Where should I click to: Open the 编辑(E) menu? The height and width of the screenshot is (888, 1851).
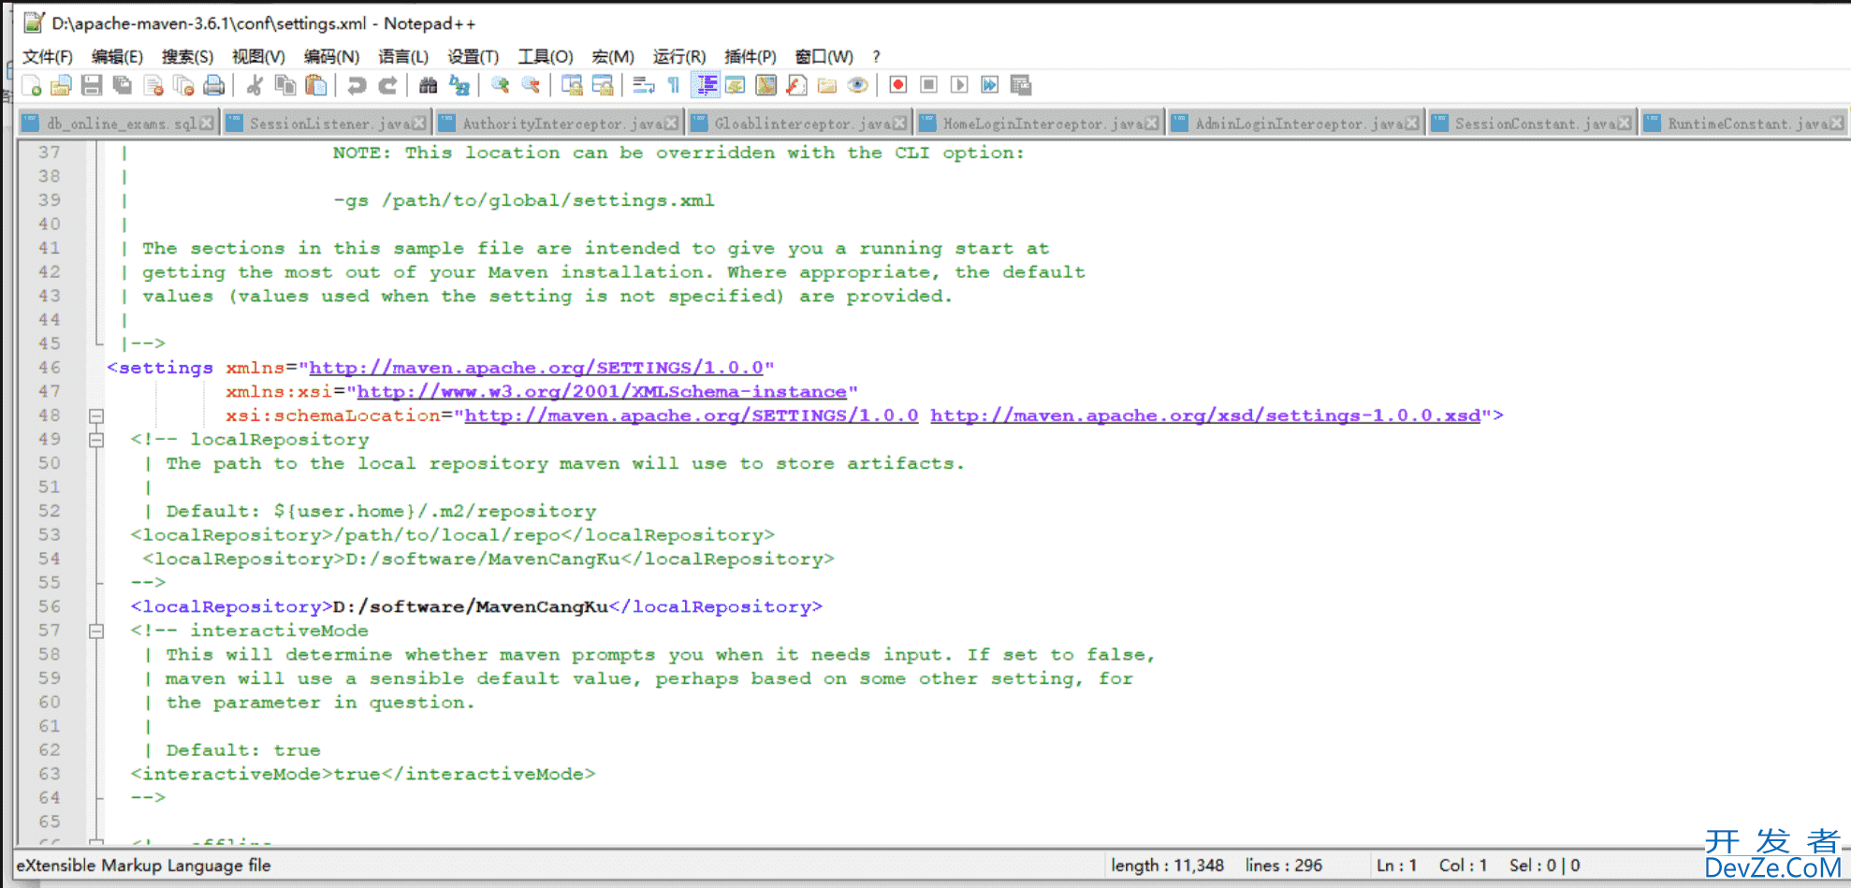pyautogui.click(x=117, y=57)
